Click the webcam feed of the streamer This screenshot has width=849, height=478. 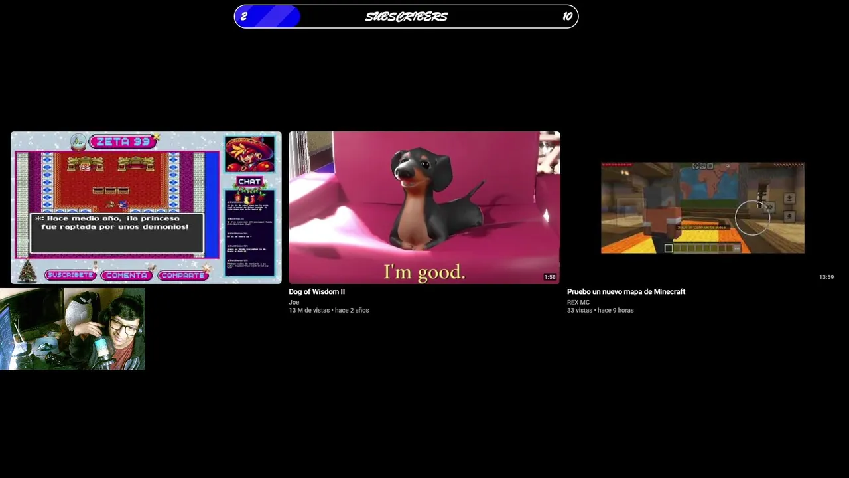pyautogui.click(x=72, y=329)
